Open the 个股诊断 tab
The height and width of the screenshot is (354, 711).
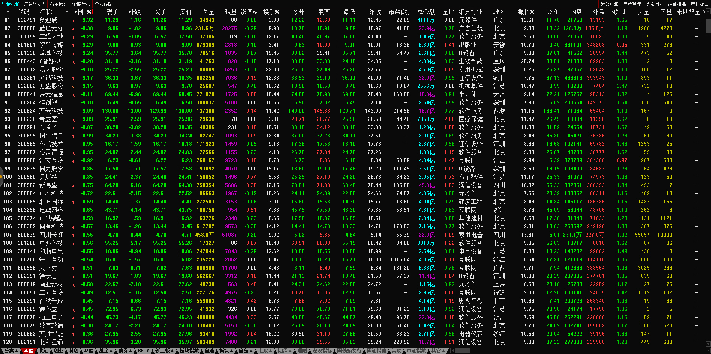[x=104, y=4]
